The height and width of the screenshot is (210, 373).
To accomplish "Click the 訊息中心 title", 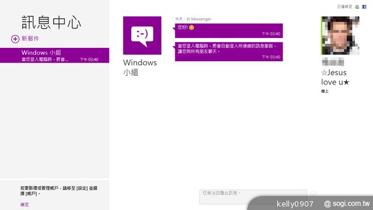I will [51, 23].
